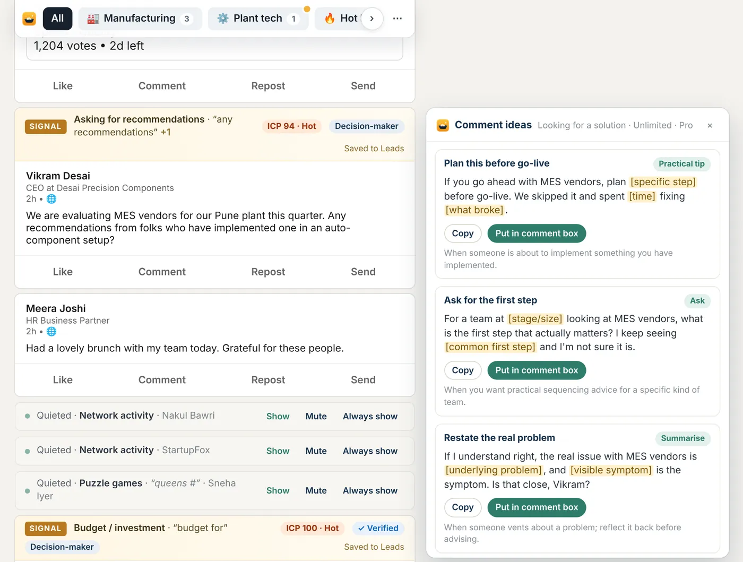
Task: Click the ICP 94 · Hot badge
Action: [291, 126]
